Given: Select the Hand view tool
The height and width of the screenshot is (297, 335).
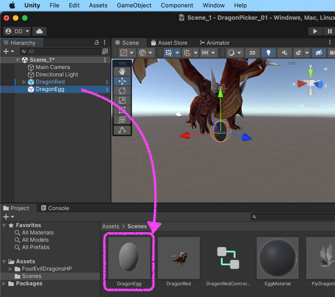Looking at the screenshot, I should coord(122,72).
